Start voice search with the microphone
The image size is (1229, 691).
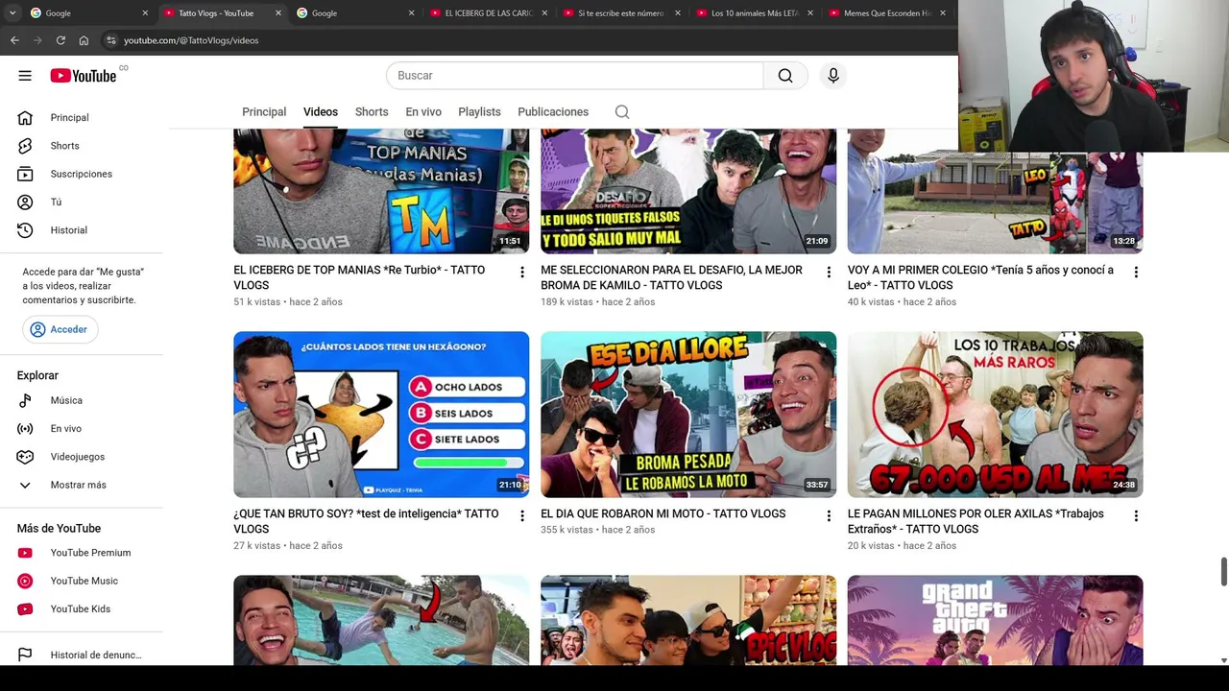(x=833, y=76)
